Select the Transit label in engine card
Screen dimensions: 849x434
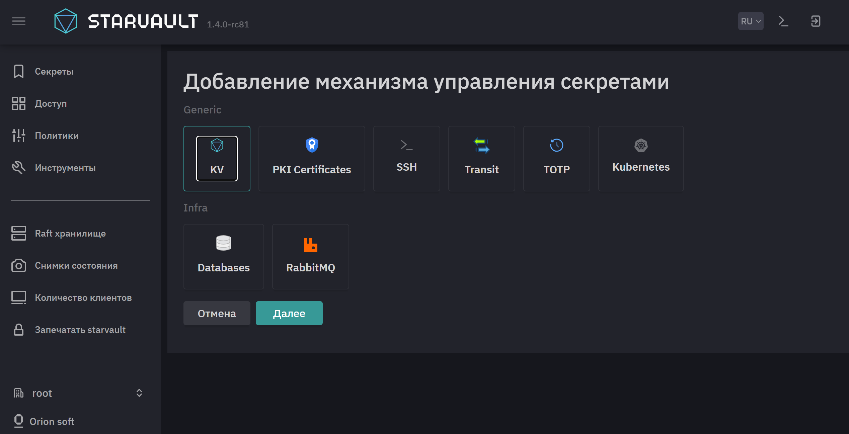[481, 170]
